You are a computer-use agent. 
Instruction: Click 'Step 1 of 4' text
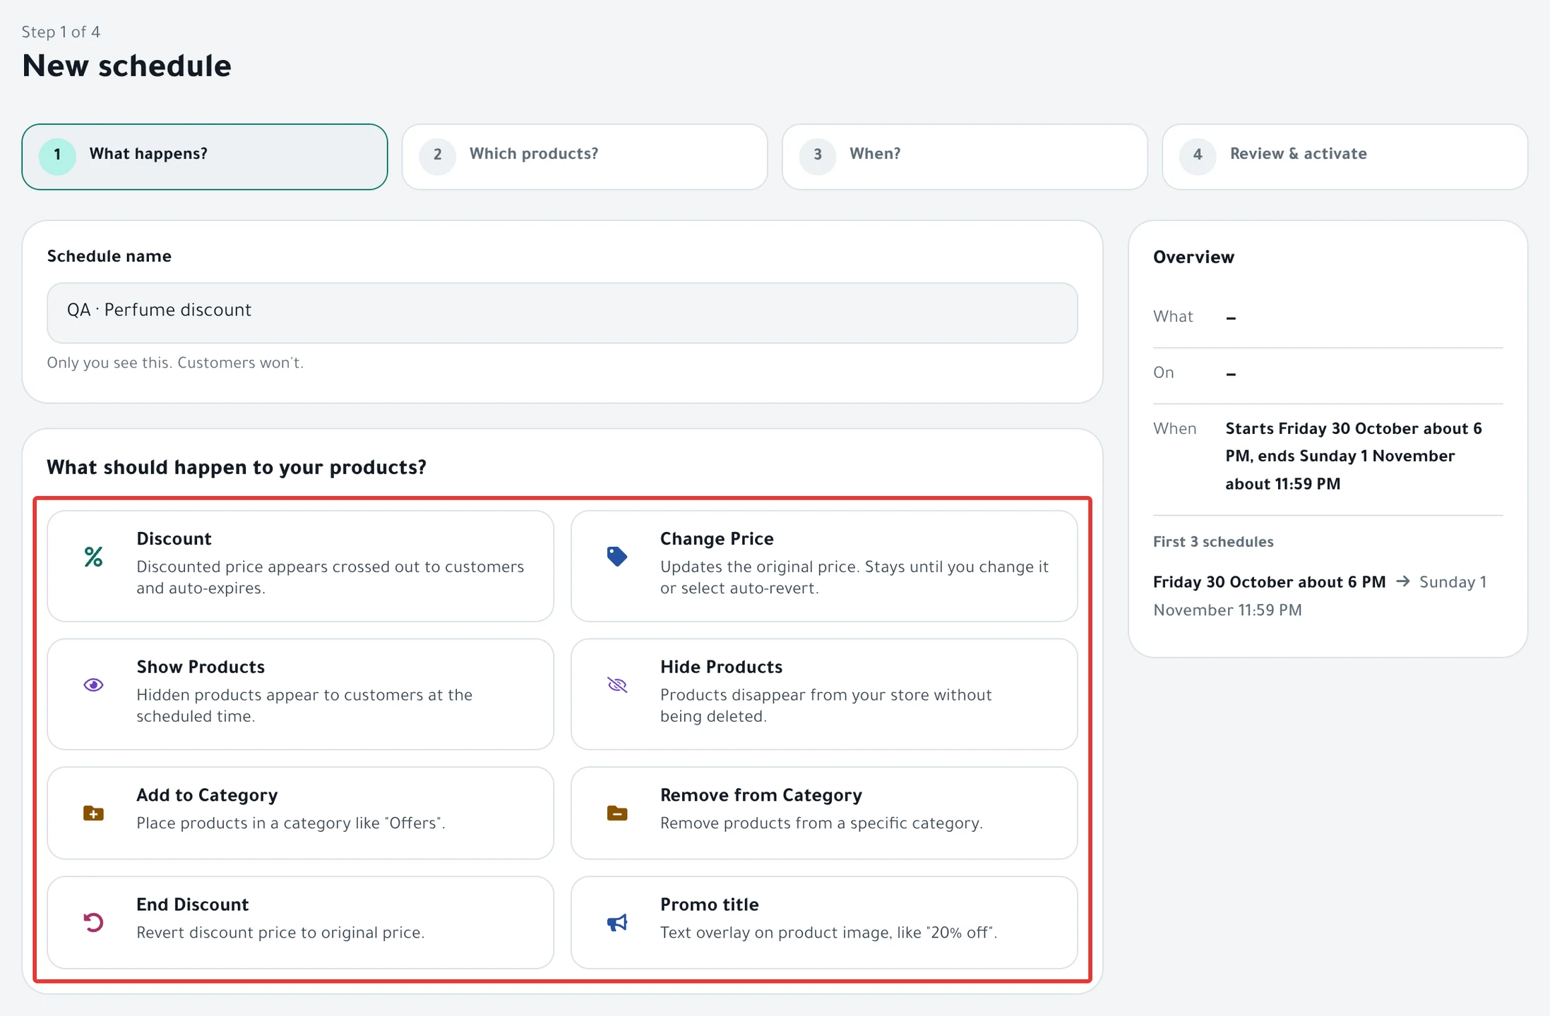(61, 32)
